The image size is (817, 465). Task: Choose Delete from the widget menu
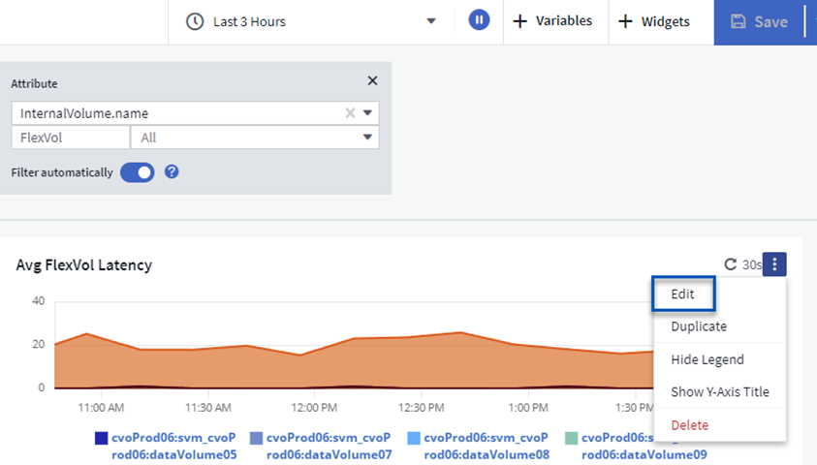(x=689, y=425)
